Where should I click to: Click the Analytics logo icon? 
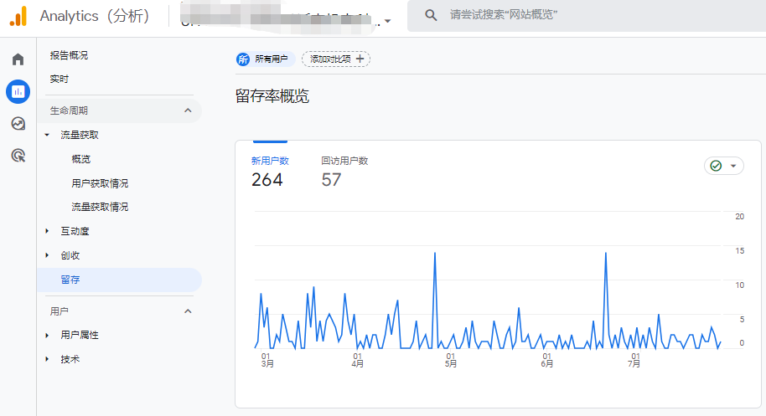click(x=18, y=15)
